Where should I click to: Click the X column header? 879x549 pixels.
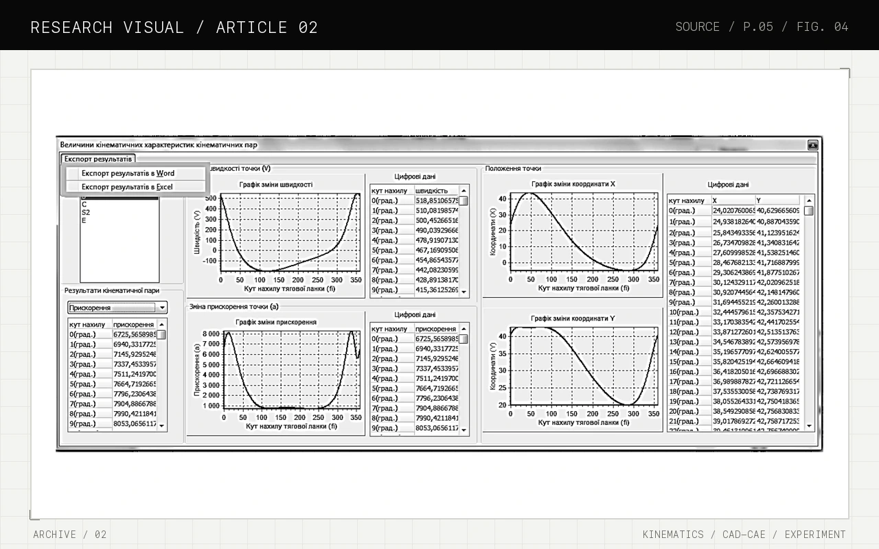tap(733, 200)
